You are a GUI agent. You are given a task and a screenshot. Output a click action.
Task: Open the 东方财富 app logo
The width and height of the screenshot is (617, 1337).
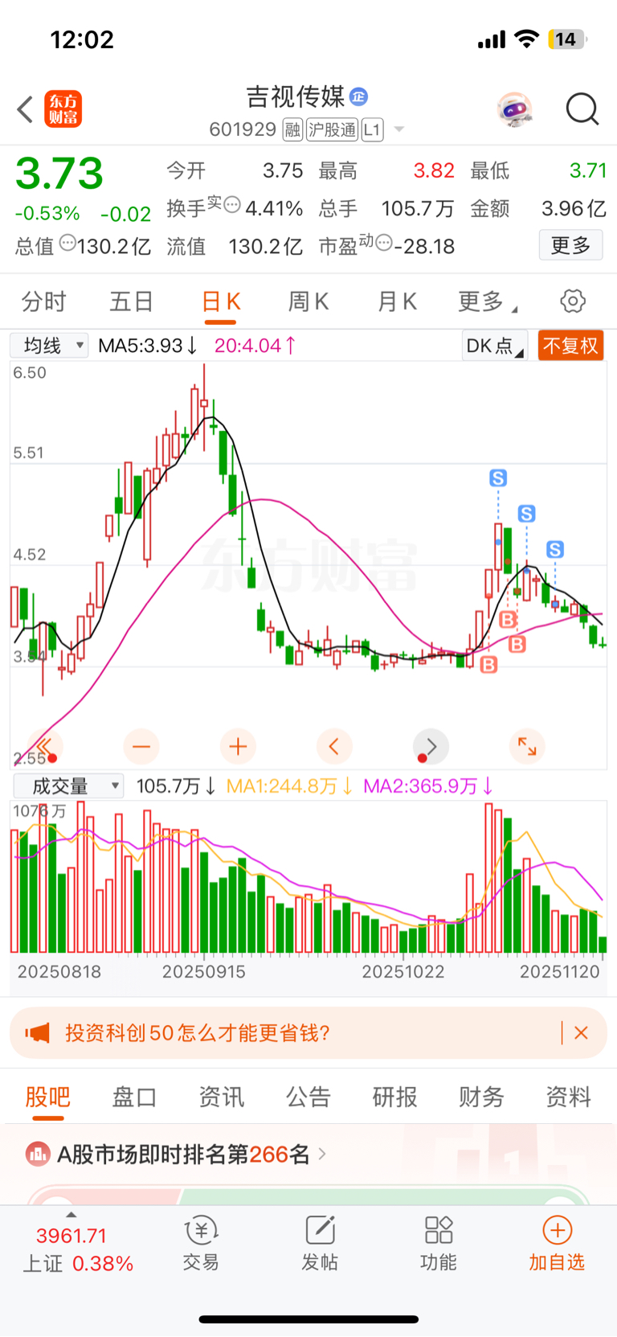[63, 109]
